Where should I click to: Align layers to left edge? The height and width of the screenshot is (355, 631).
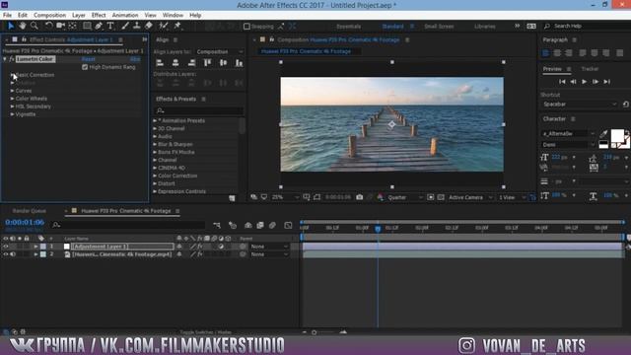click(160, 63)
